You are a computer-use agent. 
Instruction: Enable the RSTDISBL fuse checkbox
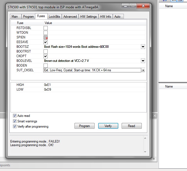pyautogui.click(x=46, y=28)
